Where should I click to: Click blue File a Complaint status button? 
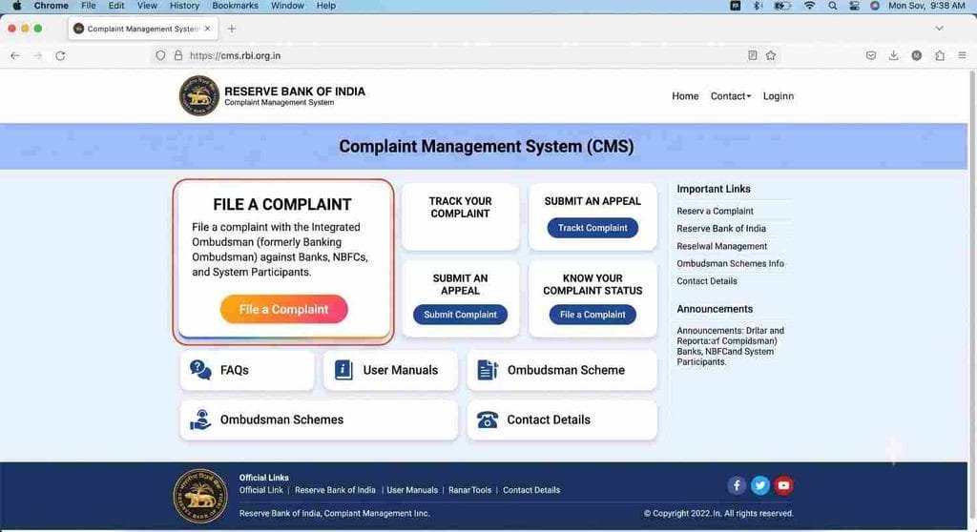592,315
